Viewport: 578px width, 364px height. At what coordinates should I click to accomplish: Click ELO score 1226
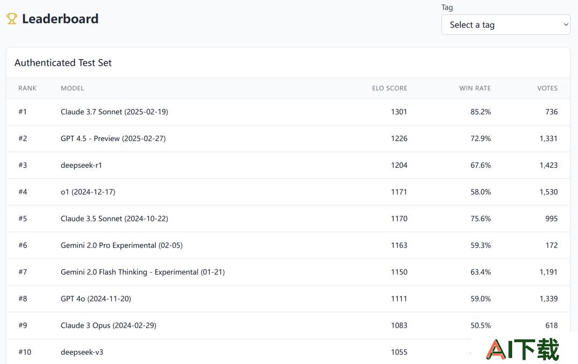pos(399,139)
